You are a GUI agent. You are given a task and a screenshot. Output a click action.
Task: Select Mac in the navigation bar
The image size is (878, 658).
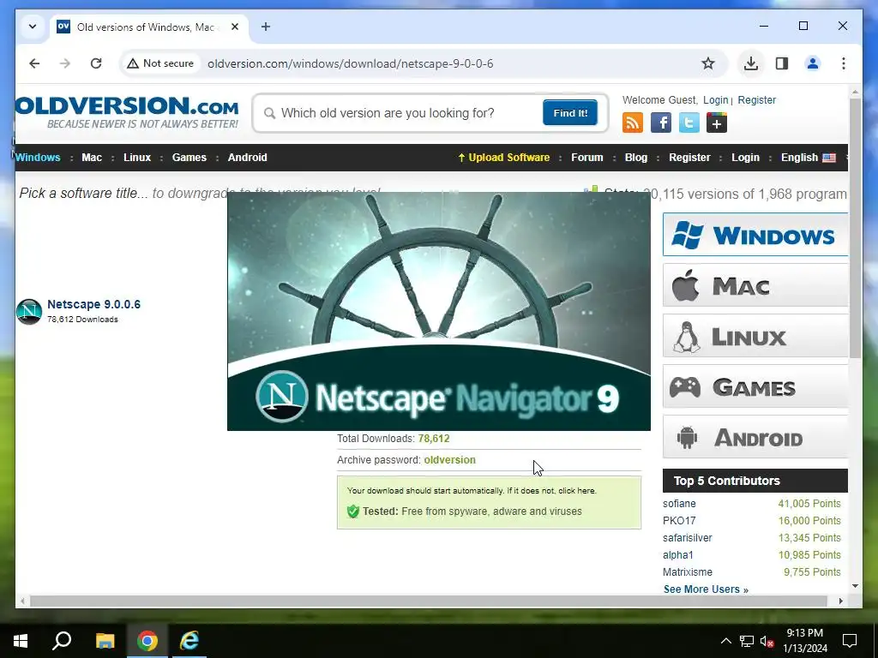pyautogui.click(x=92, y=158)
